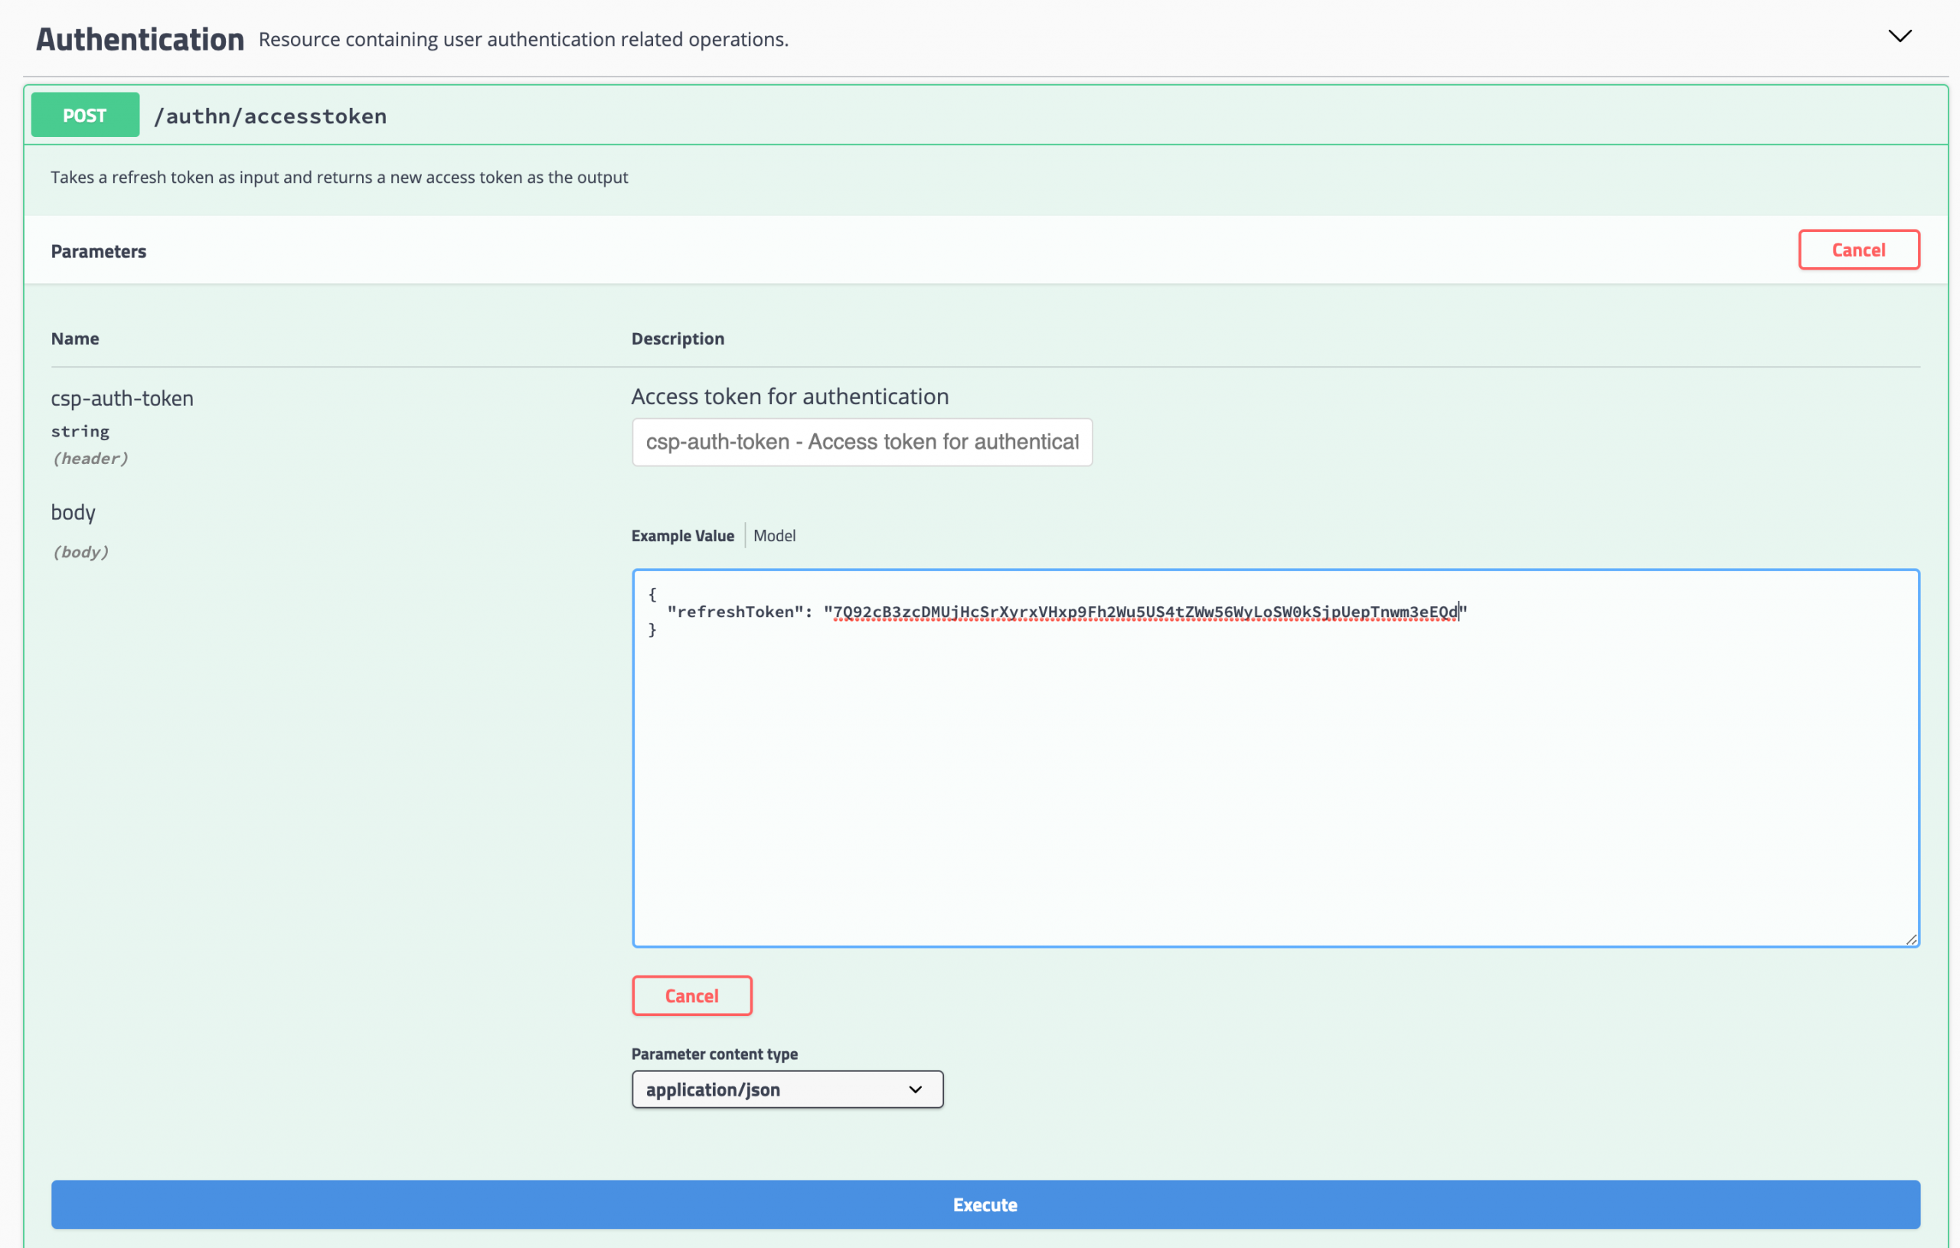
Task: Click the Parameters section title
Action: coord(99,252)
